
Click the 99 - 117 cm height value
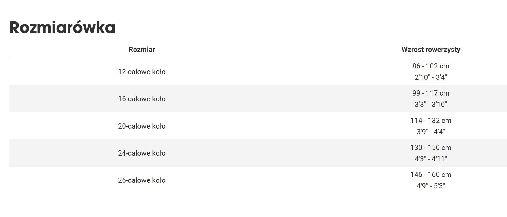point(431,93)
